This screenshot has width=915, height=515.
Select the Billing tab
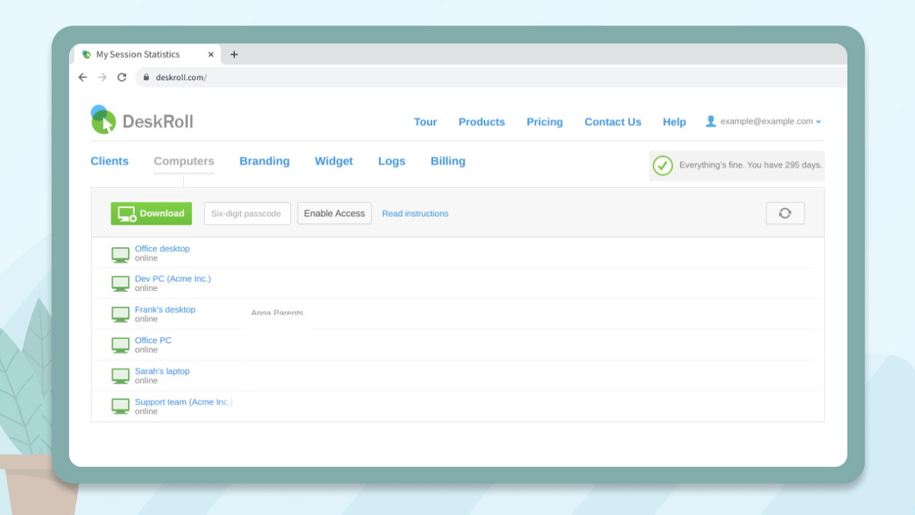[x=447, y=161]
